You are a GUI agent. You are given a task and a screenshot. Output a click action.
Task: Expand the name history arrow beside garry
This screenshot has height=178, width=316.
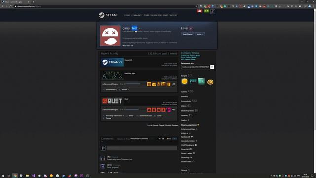pyautogui.click(x=140, y=29)
